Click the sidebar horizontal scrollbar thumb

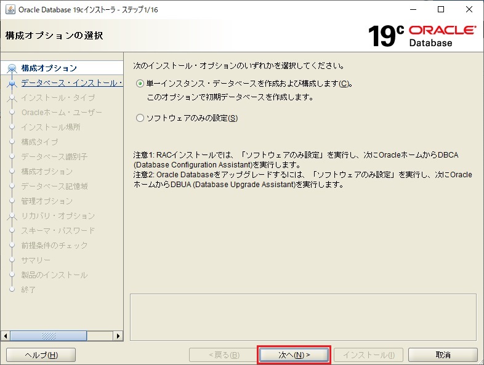(x=49, y=335)
